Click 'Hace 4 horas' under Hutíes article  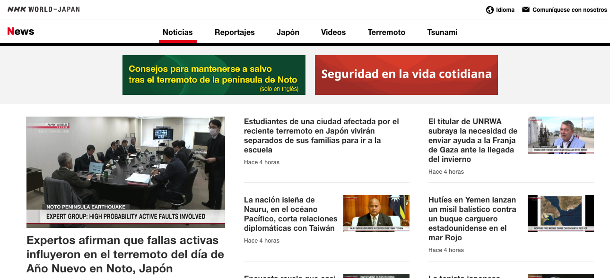coord(446,250)
